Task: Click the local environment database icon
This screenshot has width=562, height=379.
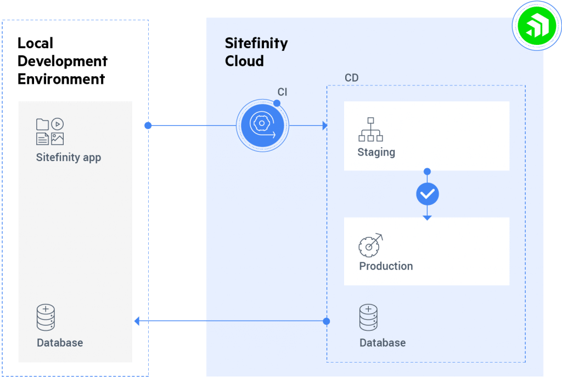Action: [x=46, y=318]
